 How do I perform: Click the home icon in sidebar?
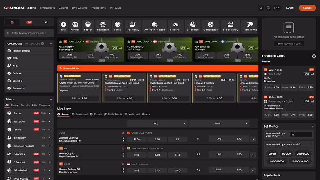pos(12,22)
